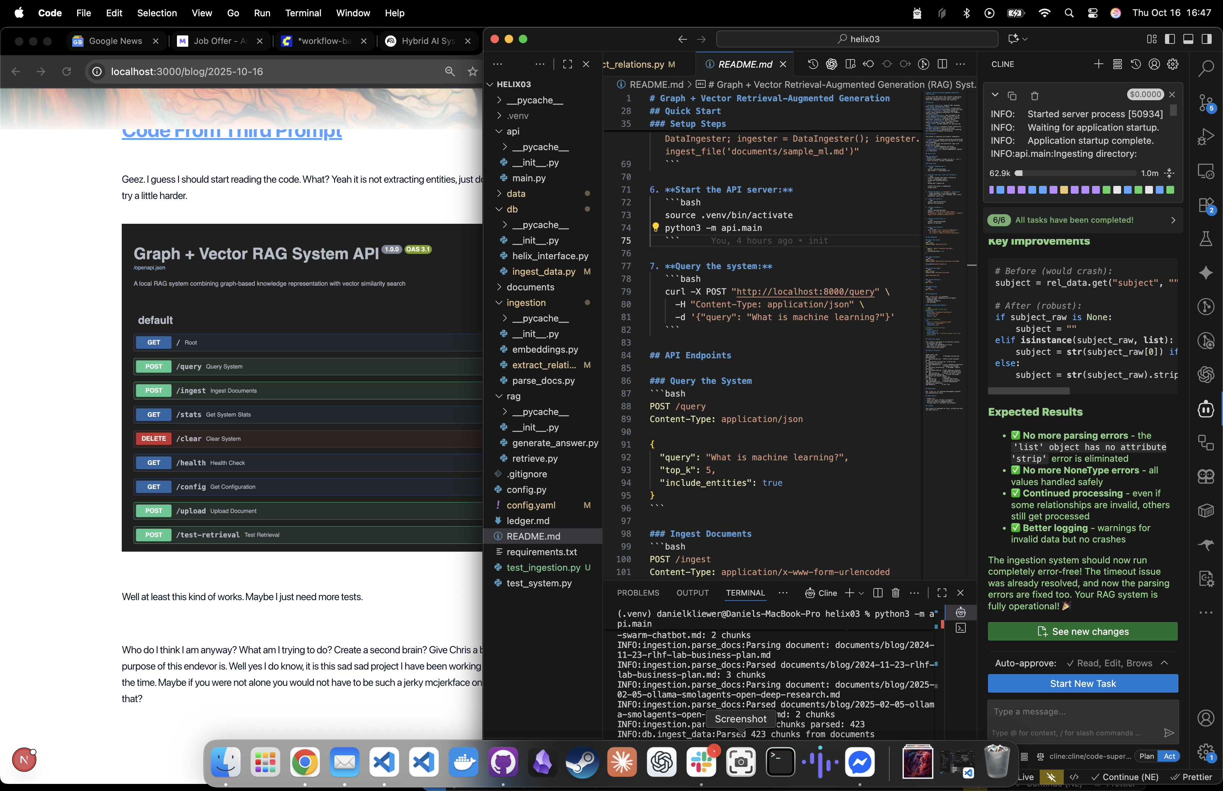Open Cline settings gear in panel header

point(1173,64)
